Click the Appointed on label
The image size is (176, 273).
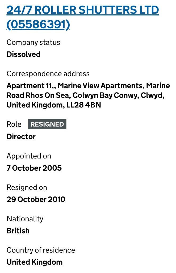coord(29,156)
